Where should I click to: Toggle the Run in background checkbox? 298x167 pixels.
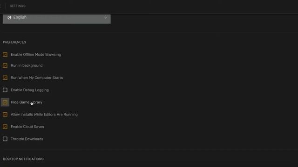click(x=5, y=65)
